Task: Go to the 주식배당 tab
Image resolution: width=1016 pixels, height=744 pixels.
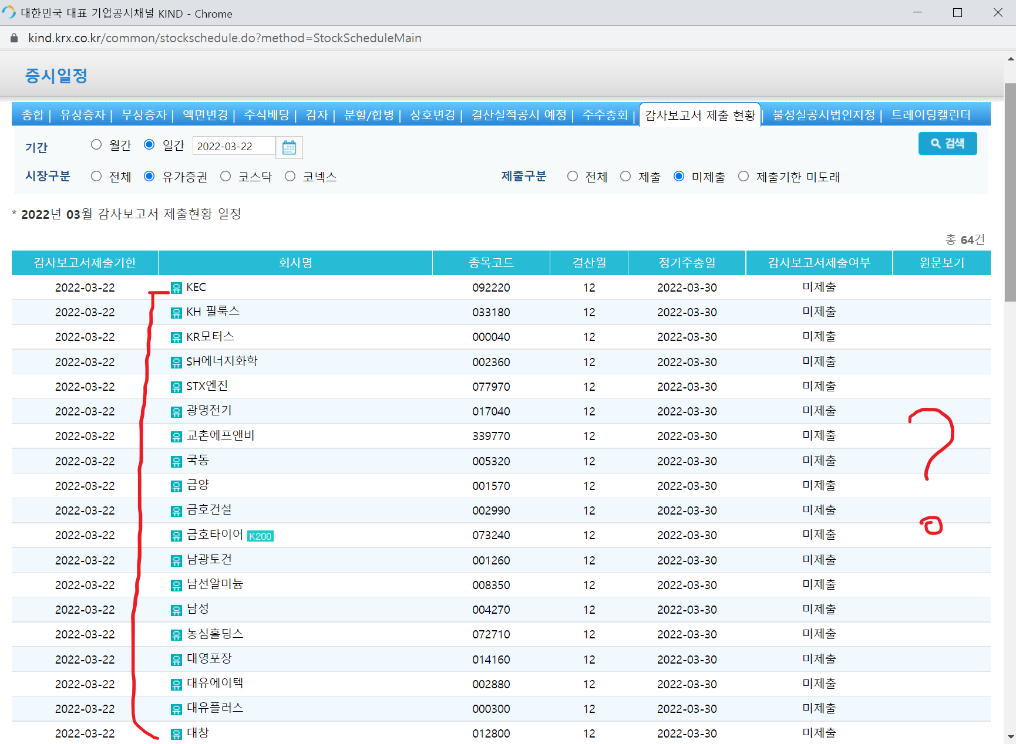Action: (267, 115)
